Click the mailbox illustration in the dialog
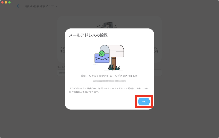The height and width of the screenshot is (138, 219). [x=108, y=58]
